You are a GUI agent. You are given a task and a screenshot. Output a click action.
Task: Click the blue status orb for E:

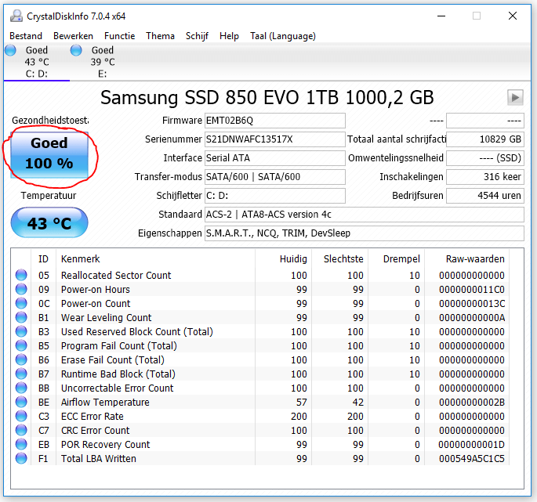[x=76, y=50]
